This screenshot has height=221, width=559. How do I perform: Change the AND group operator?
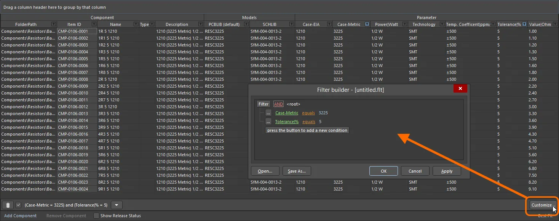click(278, 104)
